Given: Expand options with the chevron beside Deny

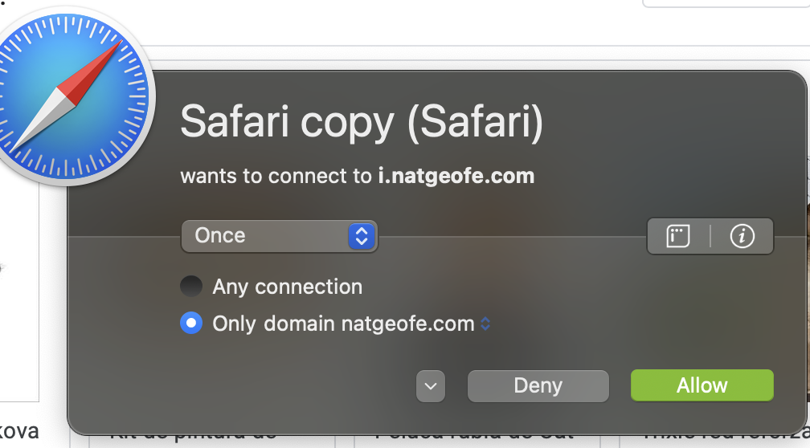Looking at the screenshot, I should (x=431, y=386).
